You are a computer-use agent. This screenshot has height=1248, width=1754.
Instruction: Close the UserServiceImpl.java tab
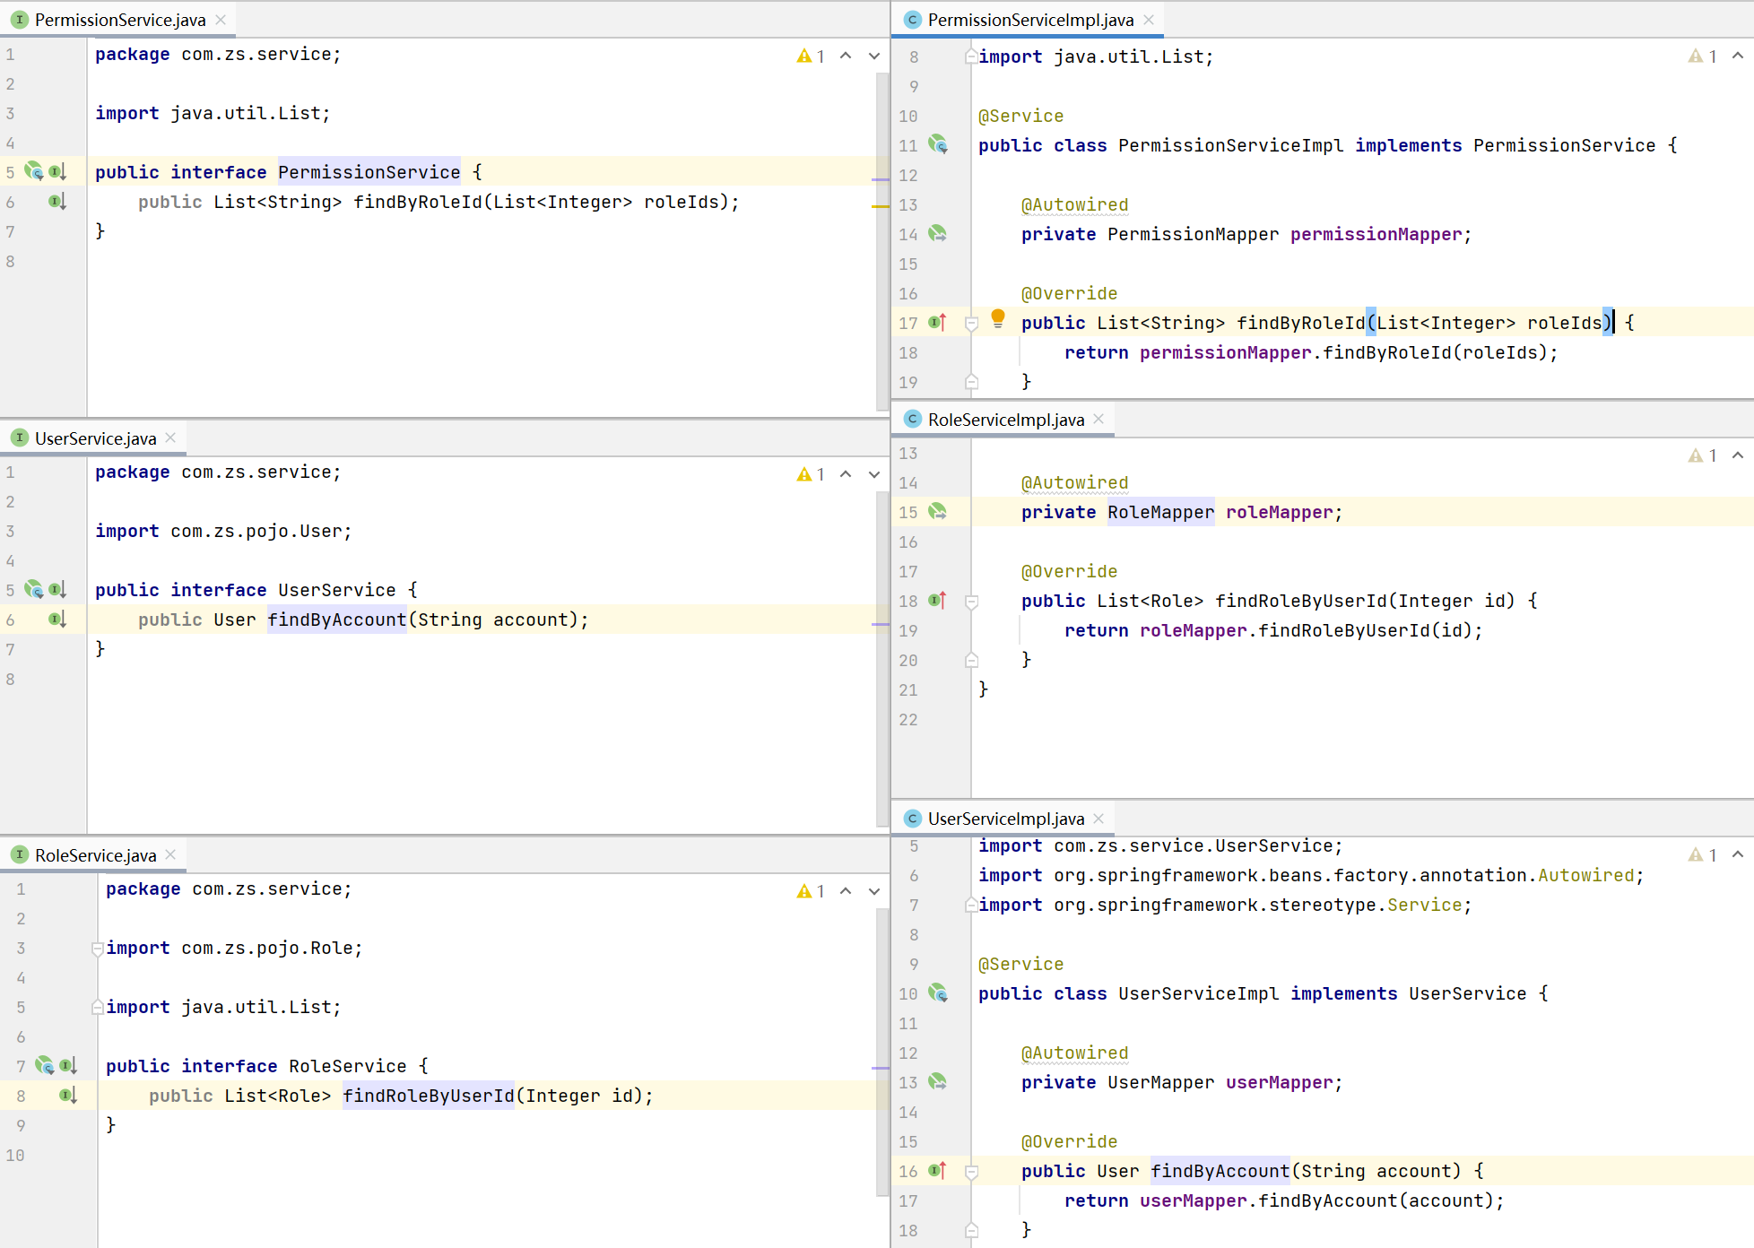pyautogui.click(x=1098, y=818)
